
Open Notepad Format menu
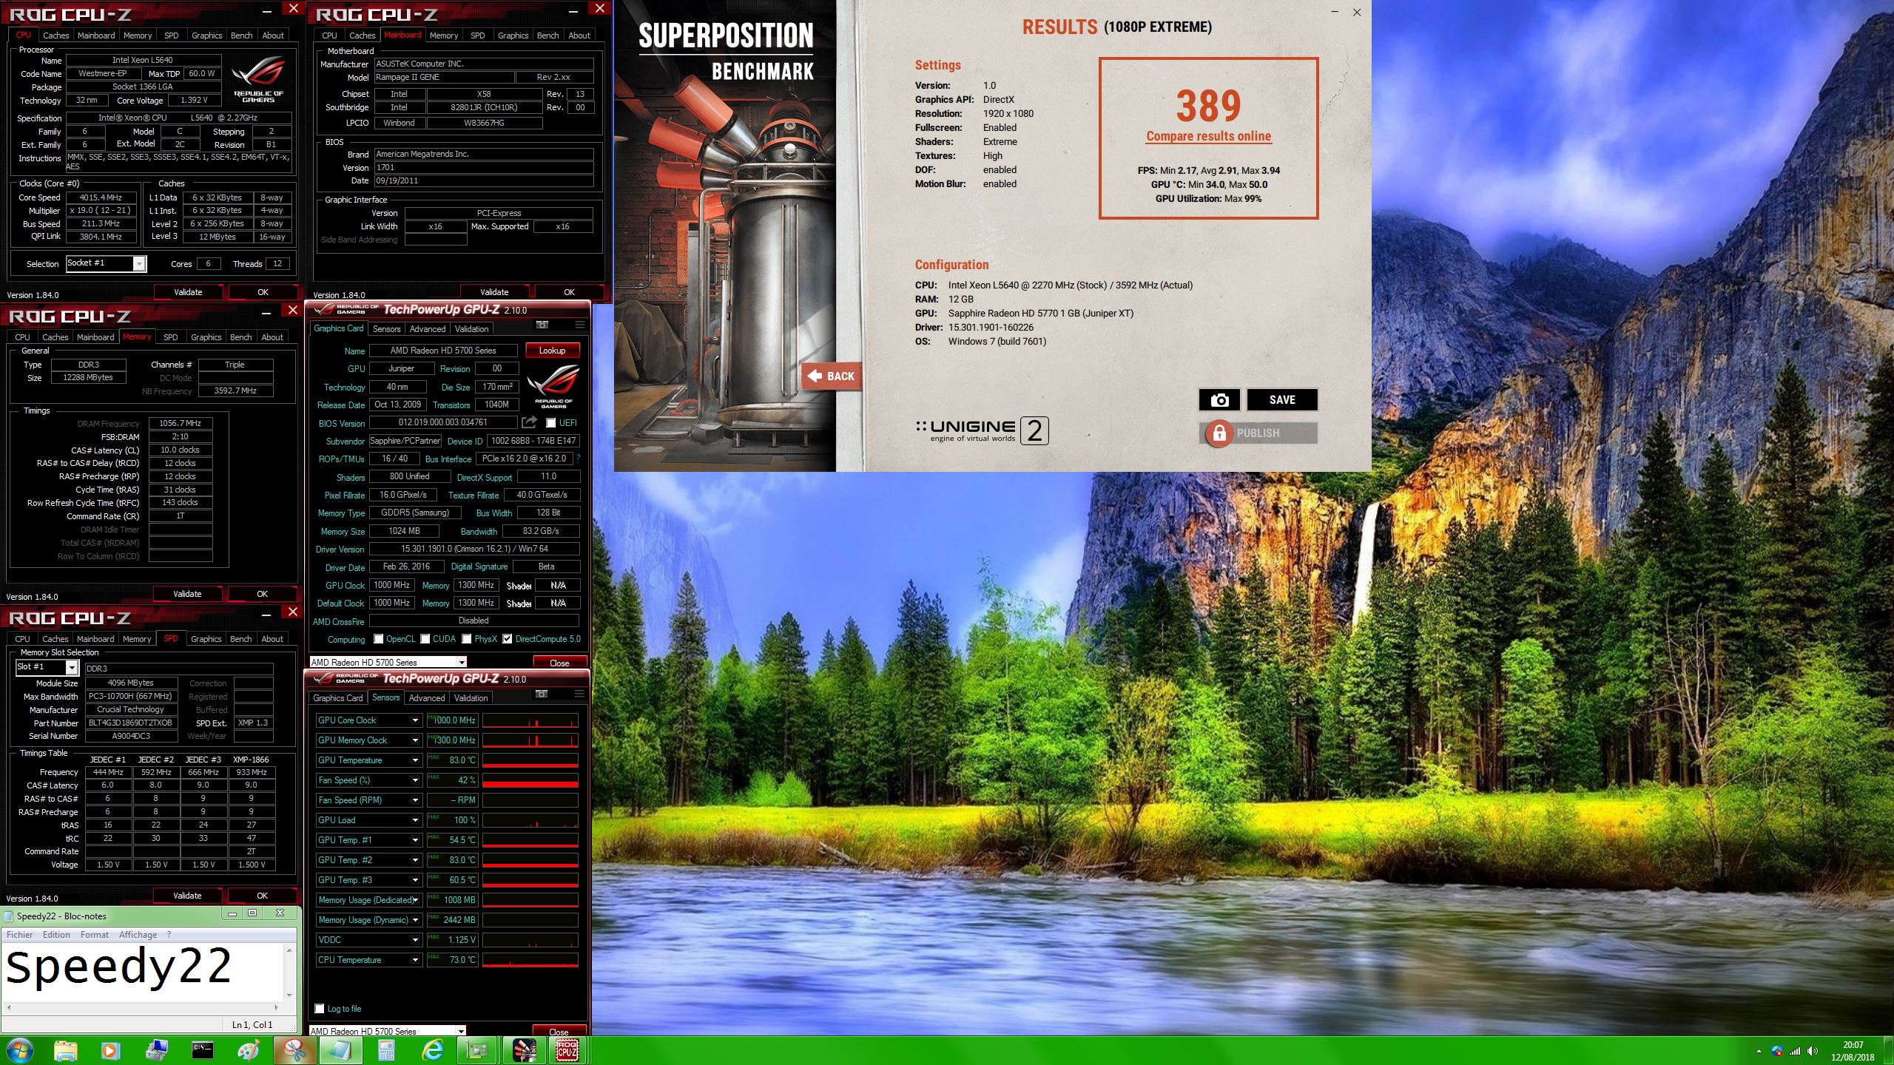[x=95, y=935]
